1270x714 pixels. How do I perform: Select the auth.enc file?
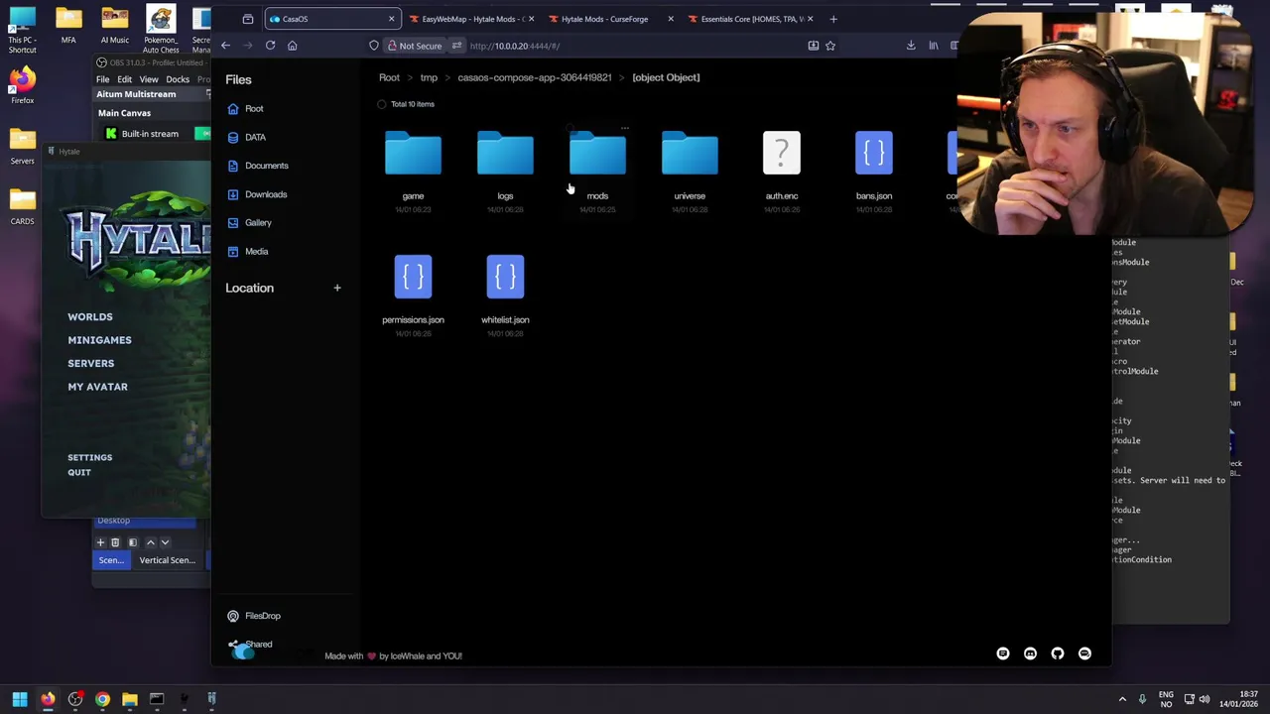coord(782,154)
